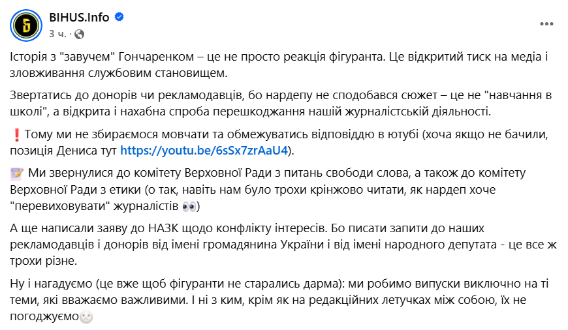Click the memo pencil emoji

(18, 174)
